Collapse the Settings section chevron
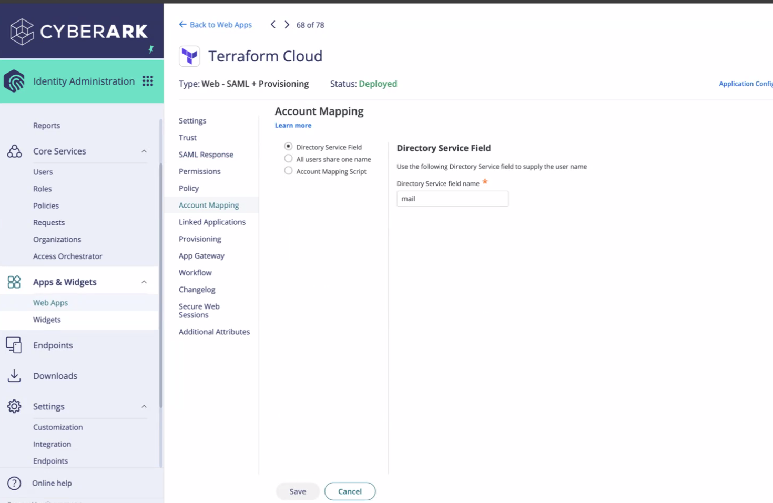The image size is (773, 503). [x=144, y=406]
